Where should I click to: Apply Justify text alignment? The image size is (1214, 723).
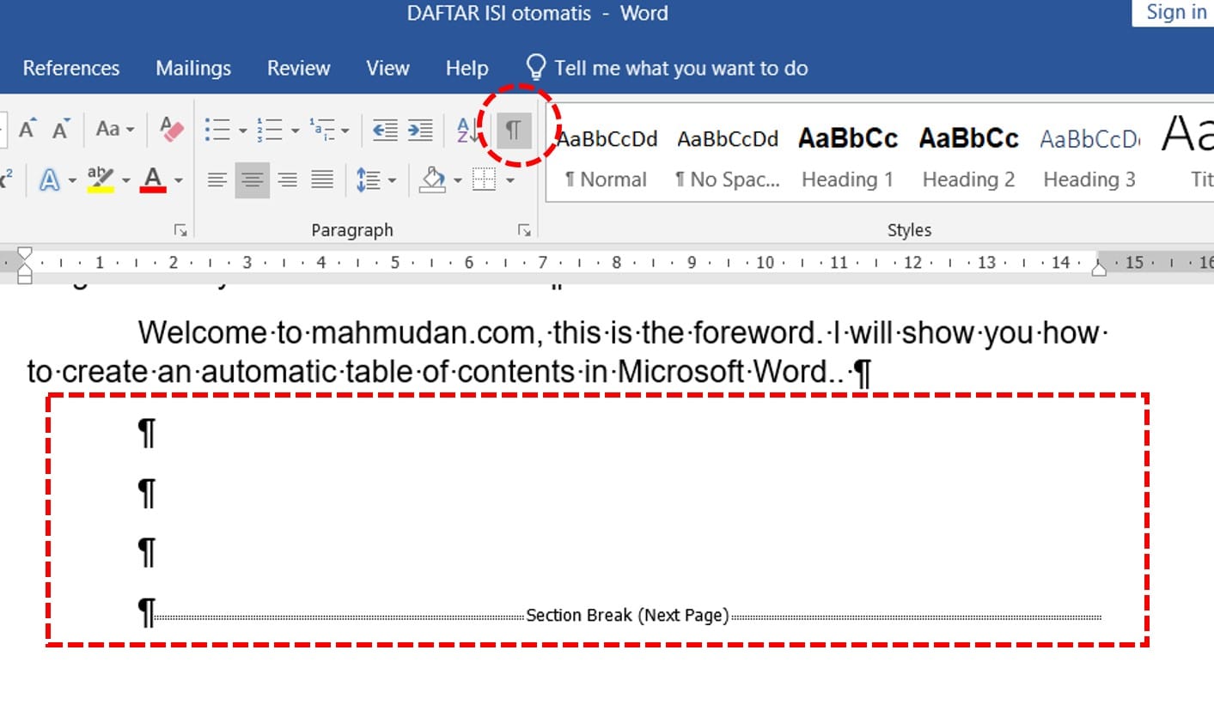tap(322, 180)
